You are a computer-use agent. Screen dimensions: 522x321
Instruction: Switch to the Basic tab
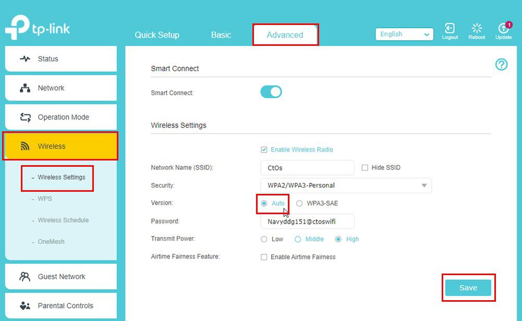coord(221,35)
